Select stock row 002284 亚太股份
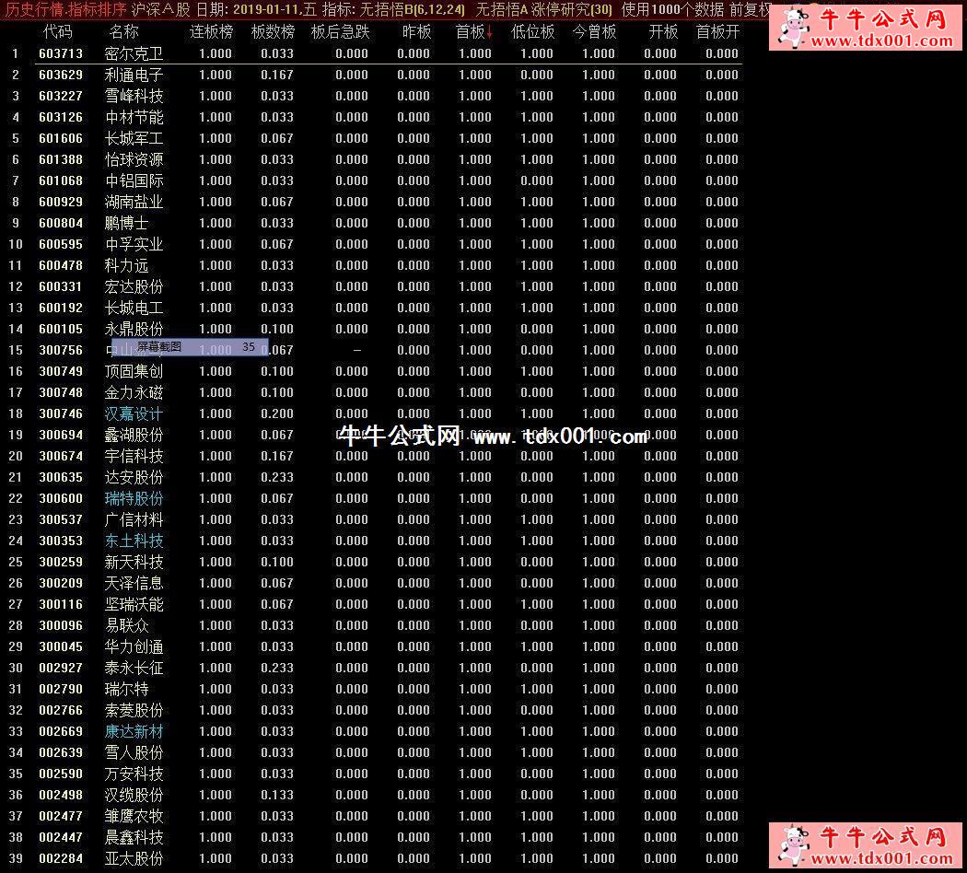Image resolution: width=967 pixels, height=873 pixels. tap(373, 858)
